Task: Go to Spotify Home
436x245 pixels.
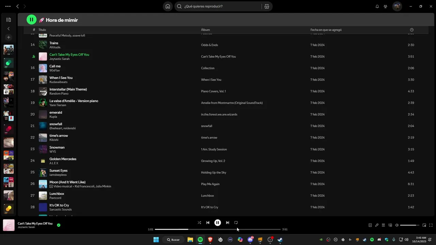Action: (168, 6)
